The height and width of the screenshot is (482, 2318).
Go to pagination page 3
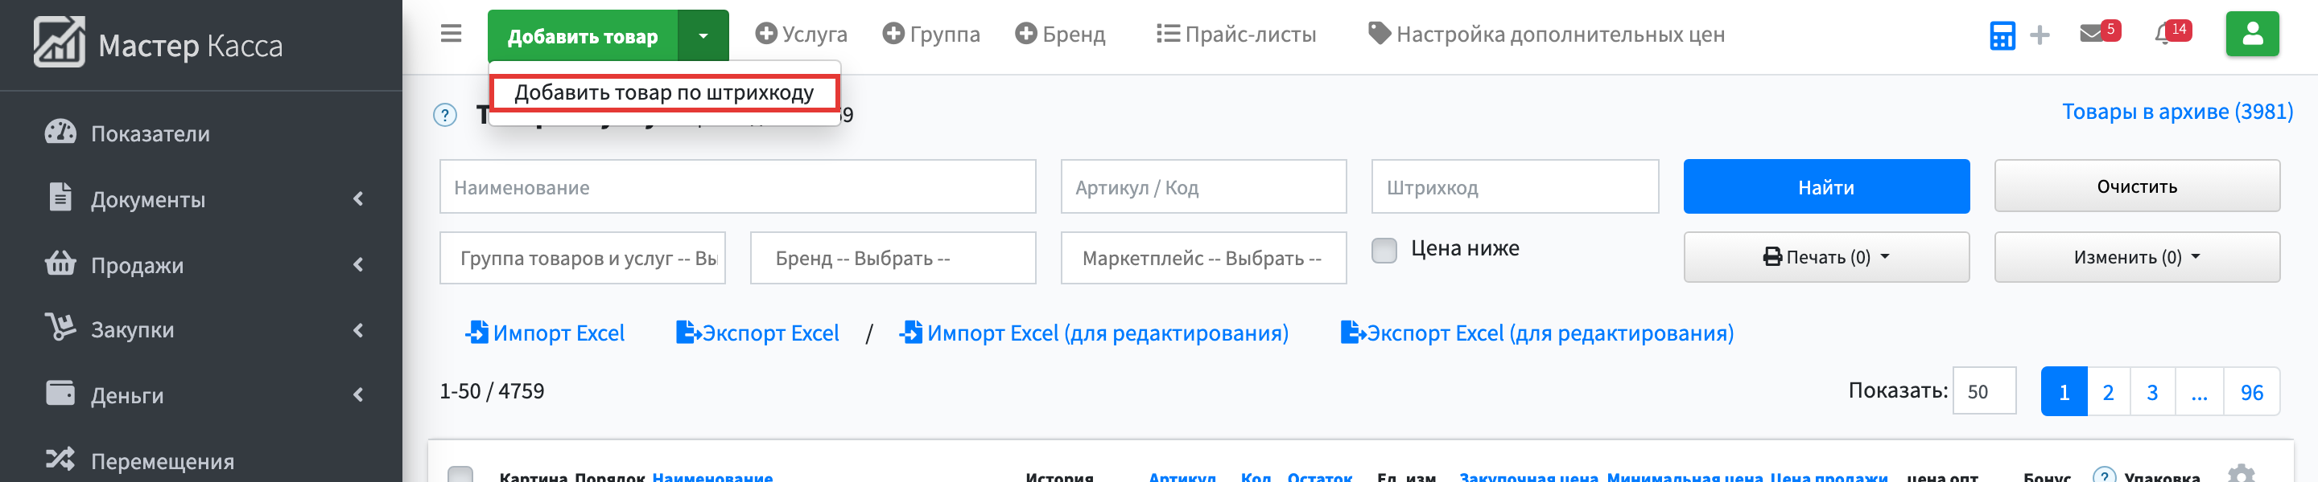[x=2152, y=391]
